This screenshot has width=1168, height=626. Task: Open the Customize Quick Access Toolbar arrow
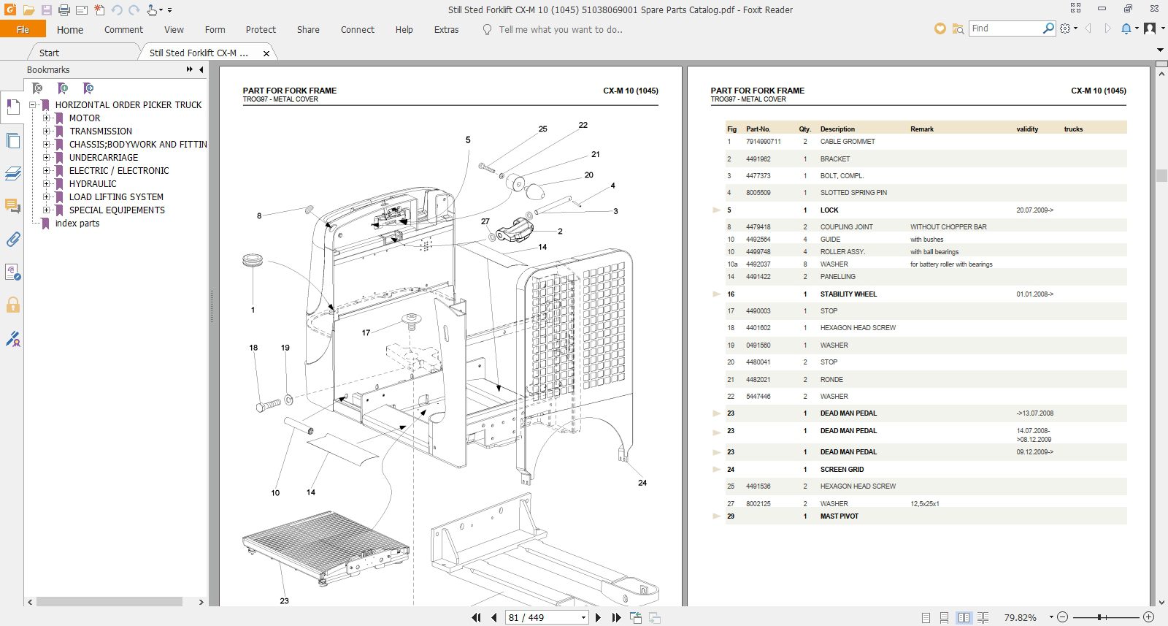tap(169, 10)
